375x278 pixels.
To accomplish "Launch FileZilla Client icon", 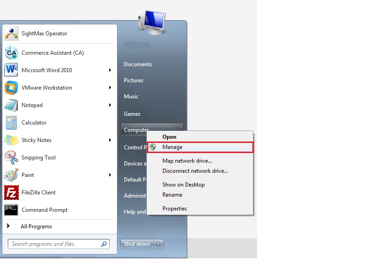I will (x=11, y=193).
